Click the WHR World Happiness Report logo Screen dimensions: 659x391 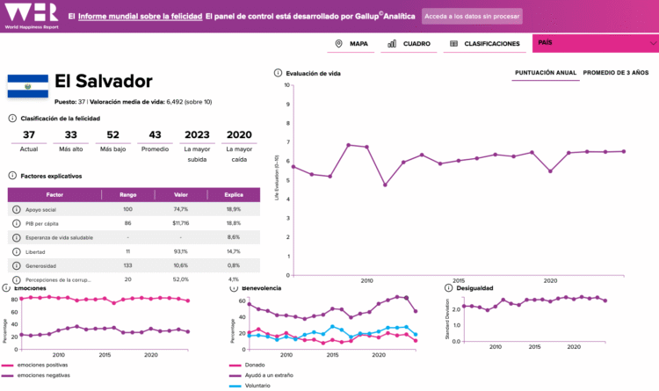[30, 16]
